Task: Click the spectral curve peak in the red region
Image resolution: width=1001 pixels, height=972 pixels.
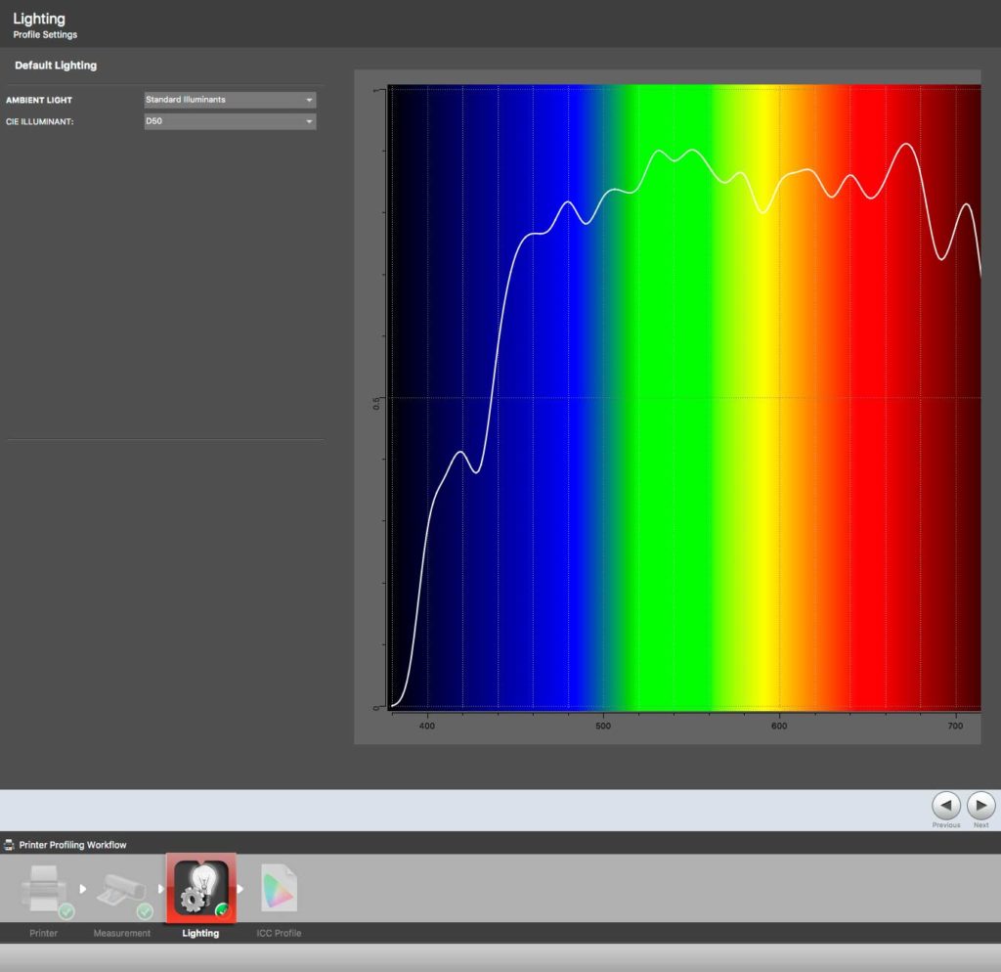Action: pos(905,145)
